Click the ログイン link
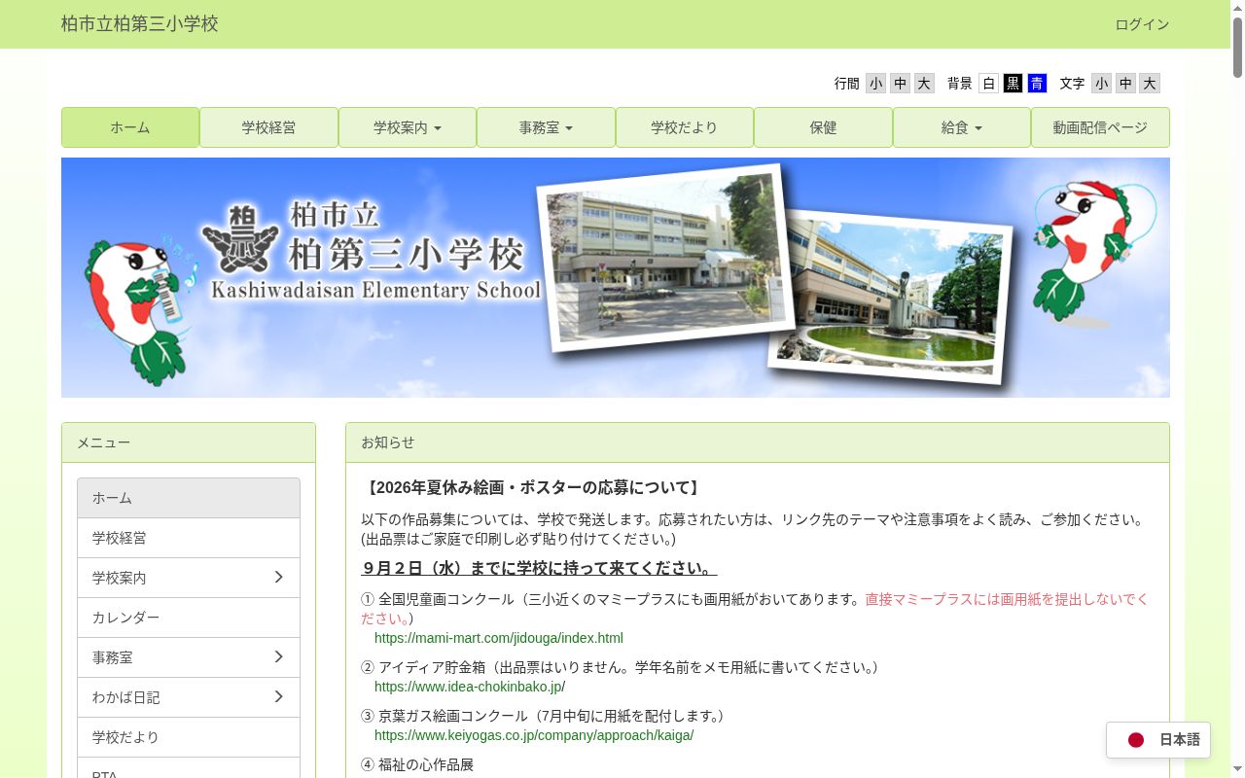Image resolution: width=1245 pixels, height=778 pixels. pyautogui.click(x=1142, y=24)
